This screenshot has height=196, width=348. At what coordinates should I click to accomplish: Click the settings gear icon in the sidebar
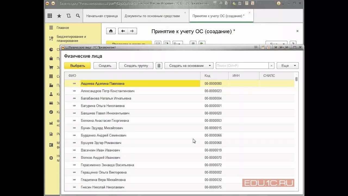51,158
